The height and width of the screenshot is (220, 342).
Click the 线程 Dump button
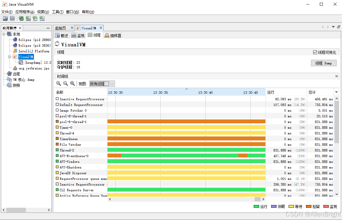(x=324, y=63)
